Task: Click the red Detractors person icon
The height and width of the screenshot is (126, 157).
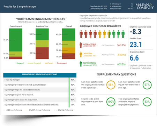Action: (x=81, y=45)
